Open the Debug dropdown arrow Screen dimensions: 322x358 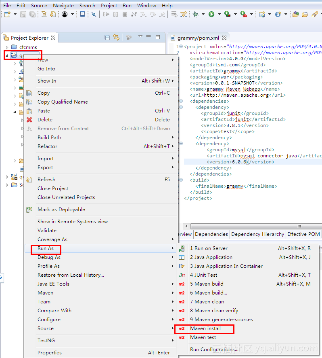click(203, 15)
